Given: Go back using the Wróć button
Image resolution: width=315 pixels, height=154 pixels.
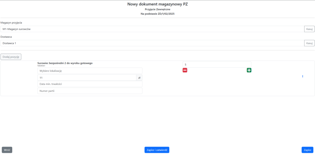Looking at the screenshot, I should (x=7, y=150).
